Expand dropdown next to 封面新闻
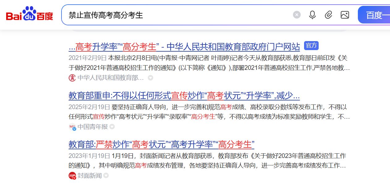 click(106, 176)
